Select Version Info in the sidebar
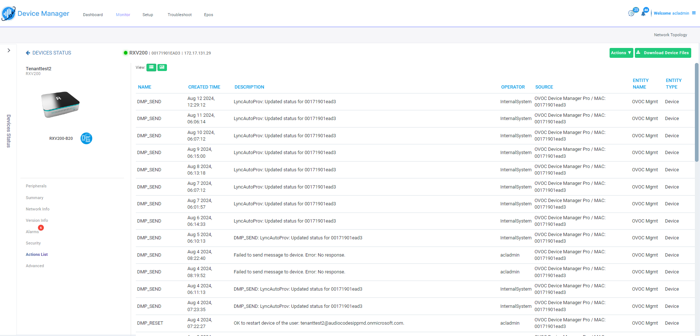 pos(37,220)
